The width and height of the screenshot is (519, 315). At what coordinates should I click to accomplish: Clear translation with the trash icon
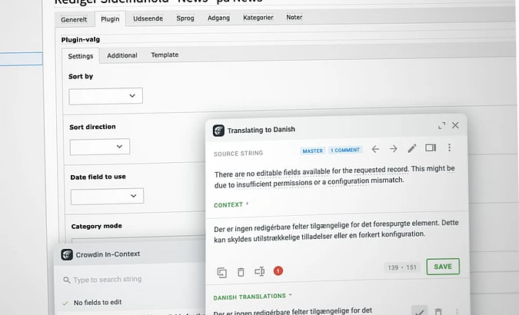click(x=241, y=272)
